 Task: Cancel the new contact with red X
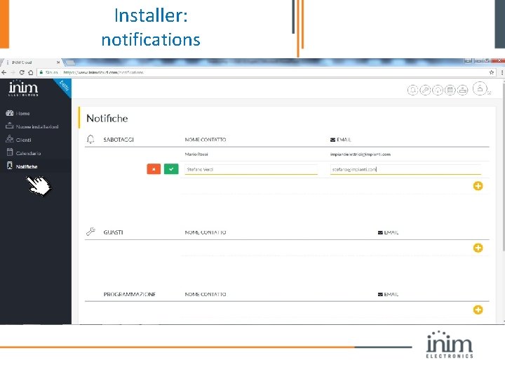[154, 169]
